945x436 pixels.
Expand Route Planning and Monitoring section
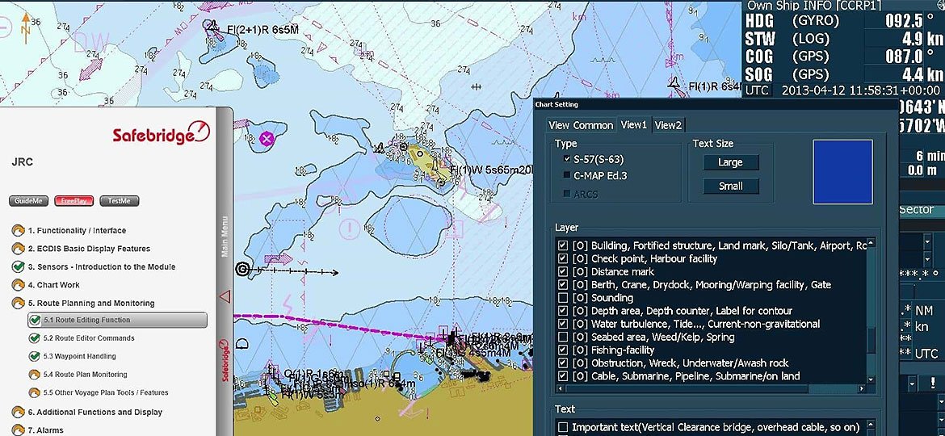[90, 304]
